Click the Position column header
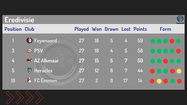 click(13, 29)
